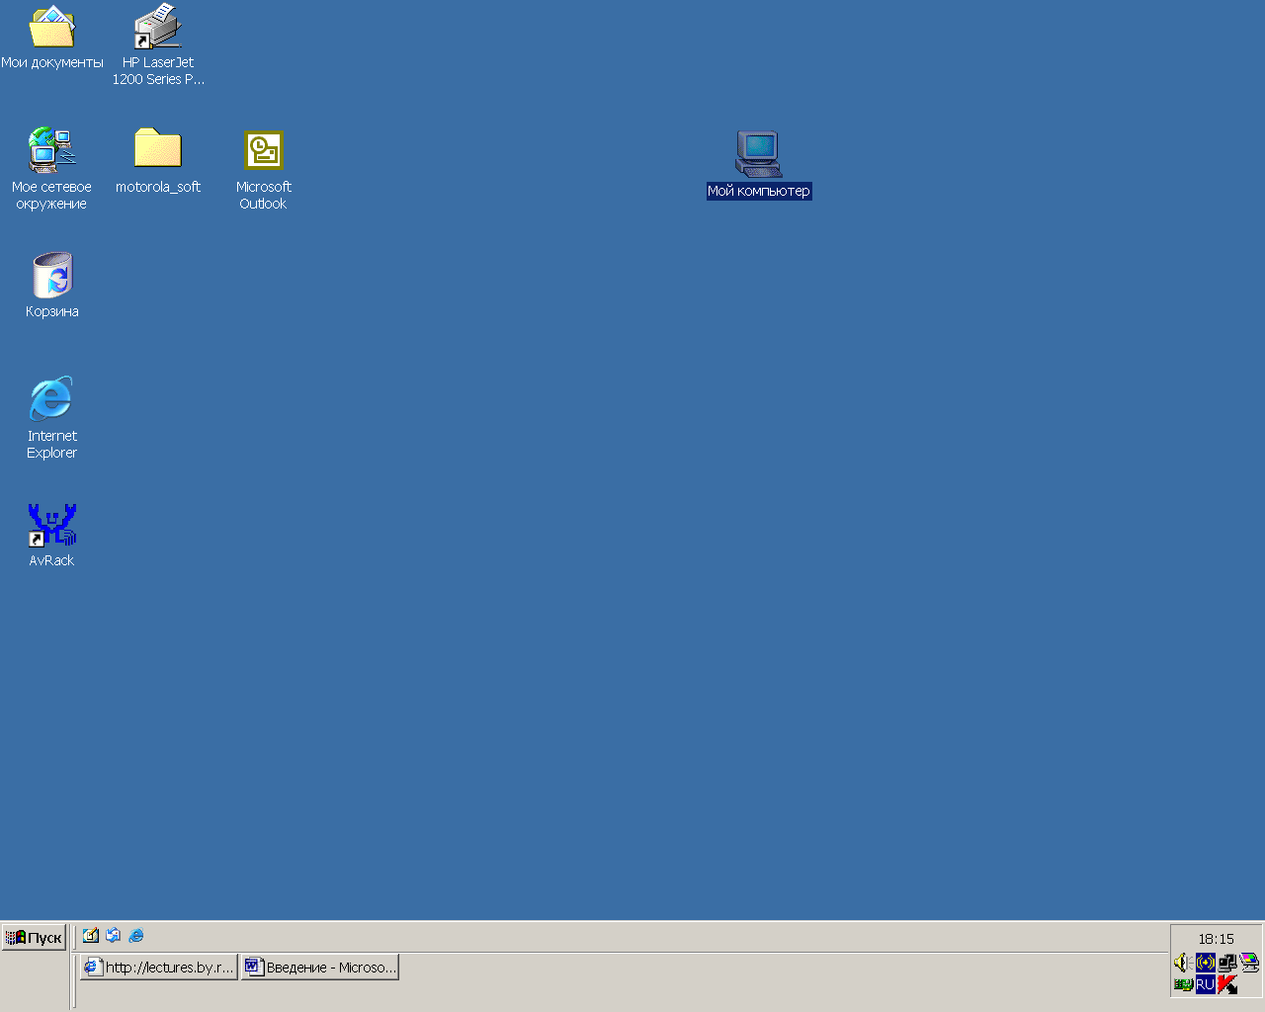Switch to the Введение - Microsoft Word taskbar button

click(320, 968)
